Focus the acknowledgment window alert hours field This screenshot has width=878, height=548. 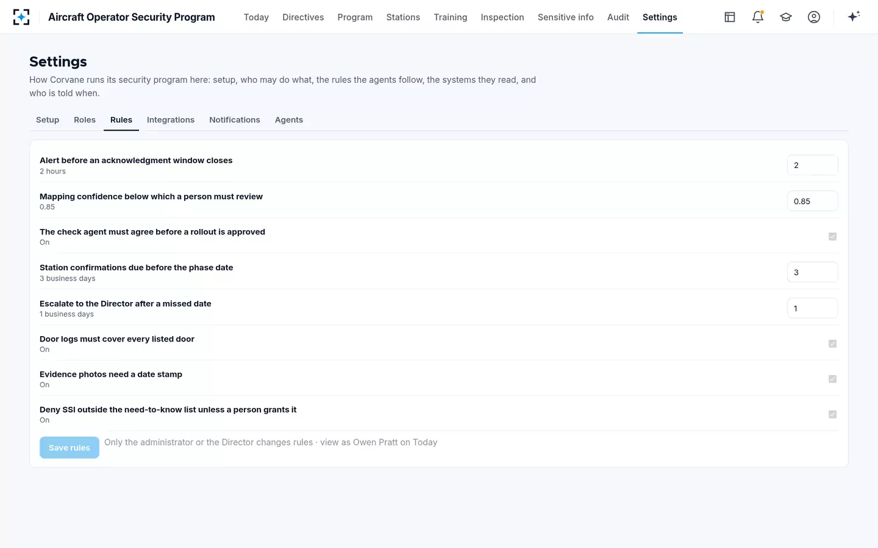pyautogui.click(x=812, y=165)
